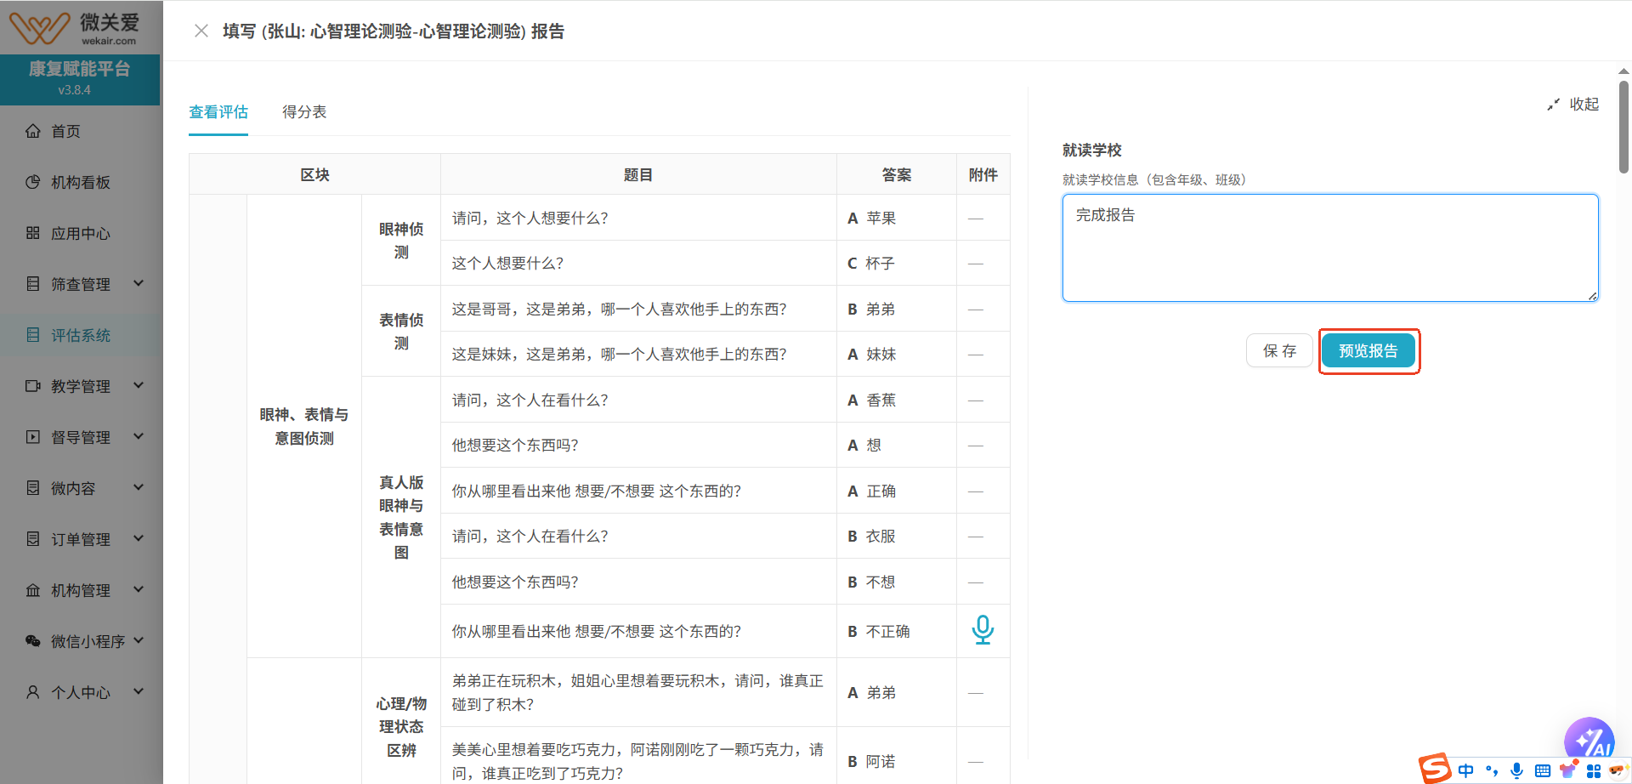The width and height of the screenshot is (1632, 784).
Task: Click the 预览报告 button
Action: pos(1368,350)
